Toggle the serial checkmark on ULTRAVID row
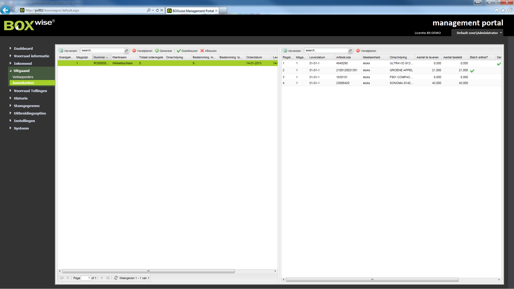Image resolution: width=514 pixels, height=289 pixels. tap(499, 64)
